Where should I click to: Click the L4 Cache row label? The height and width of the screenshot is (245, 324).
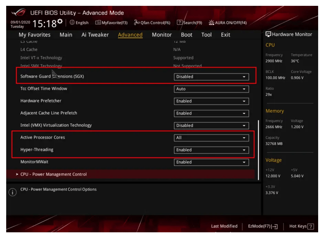coord(29,49)
